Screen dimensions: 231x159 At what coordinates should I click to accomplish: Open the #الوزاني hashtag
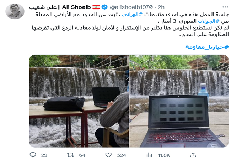(132, 15)
